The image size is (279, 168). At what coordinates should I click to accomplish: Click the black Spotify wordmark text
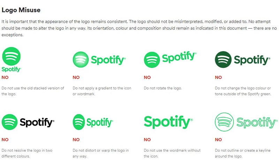click(37, 123)
